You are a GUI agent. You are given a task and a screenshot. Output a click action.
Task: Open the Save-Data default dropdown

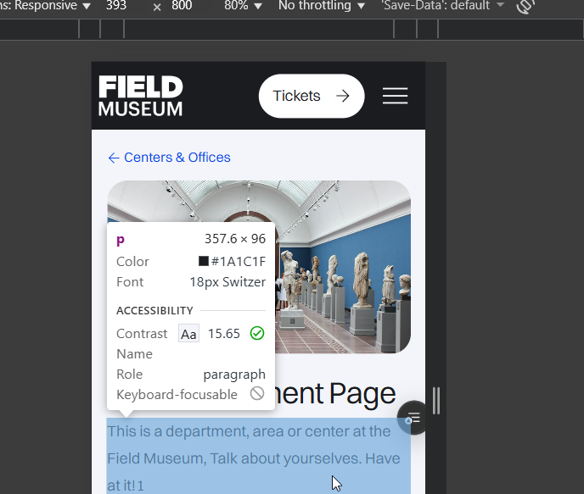pyautogui.click(x=442, y=6)
